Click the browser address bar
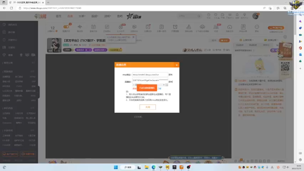The height and width of the screenshot is (171, 304). [139, 8]
